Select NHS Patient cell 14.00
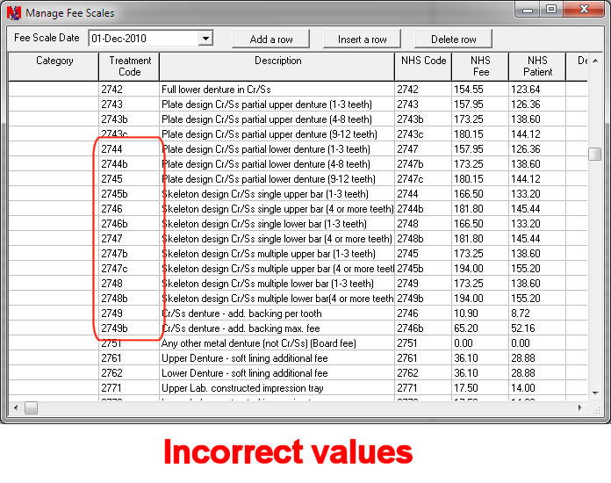The image size is (611, 483). [537, 388]
